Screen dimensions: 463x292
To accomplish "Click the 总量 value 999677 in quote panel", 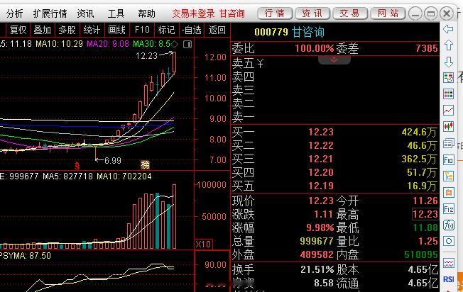I will click(317, 241).
